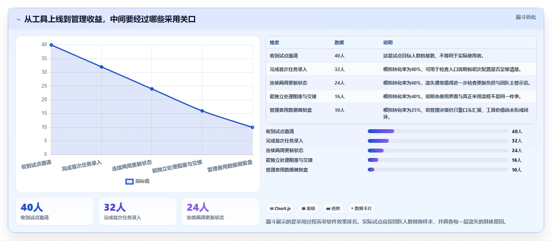The image size is (552, 241).
Task: Click the 指标值 legend color box
Action: (129, 182)
